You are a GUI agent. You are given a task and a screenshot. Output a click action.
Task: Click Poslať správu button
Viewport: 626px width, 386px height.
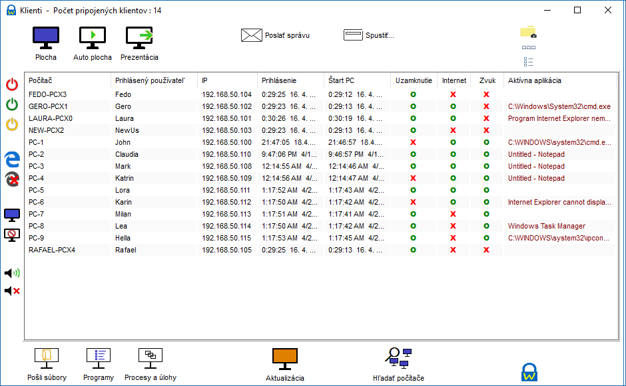point(276,35)
